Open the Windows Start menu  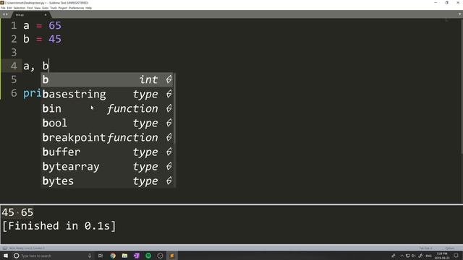(6, 256)
